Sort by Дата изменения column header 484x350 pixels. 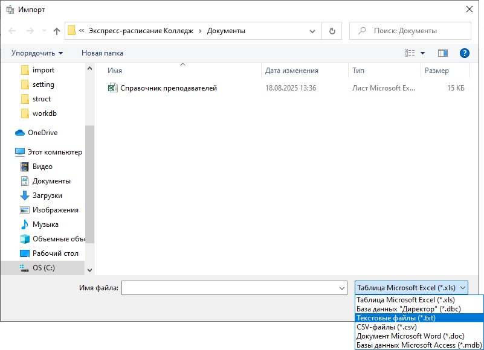click(x=291, y=71)
